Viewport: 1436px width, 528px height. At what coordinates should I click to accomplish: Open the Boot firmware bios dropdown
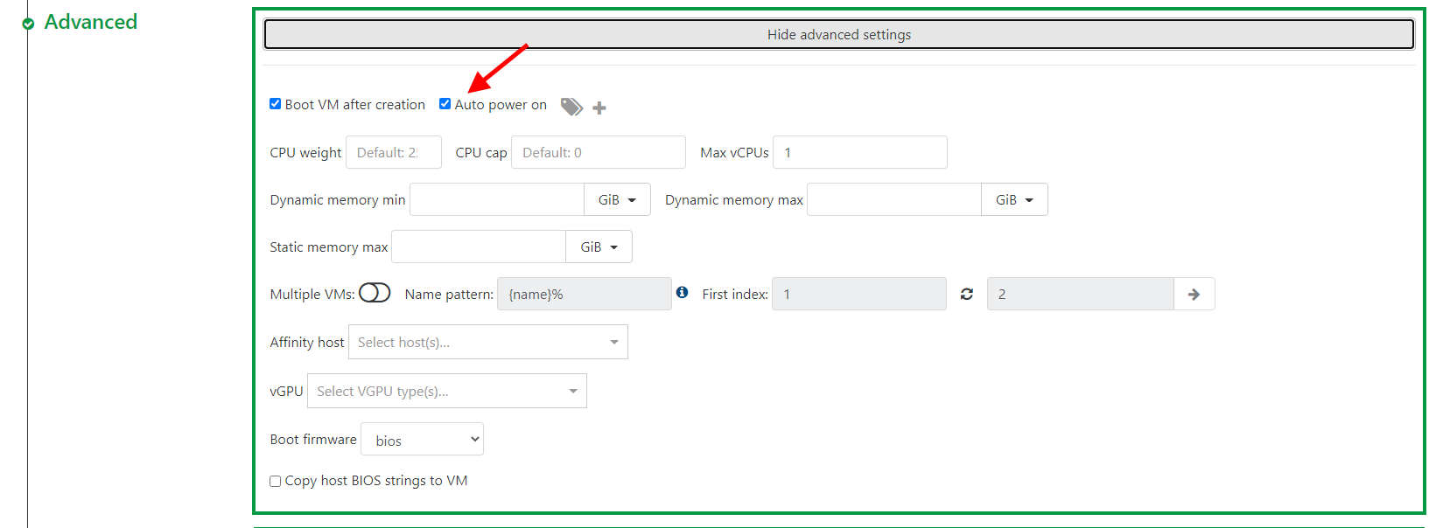(x=422, y=440)
